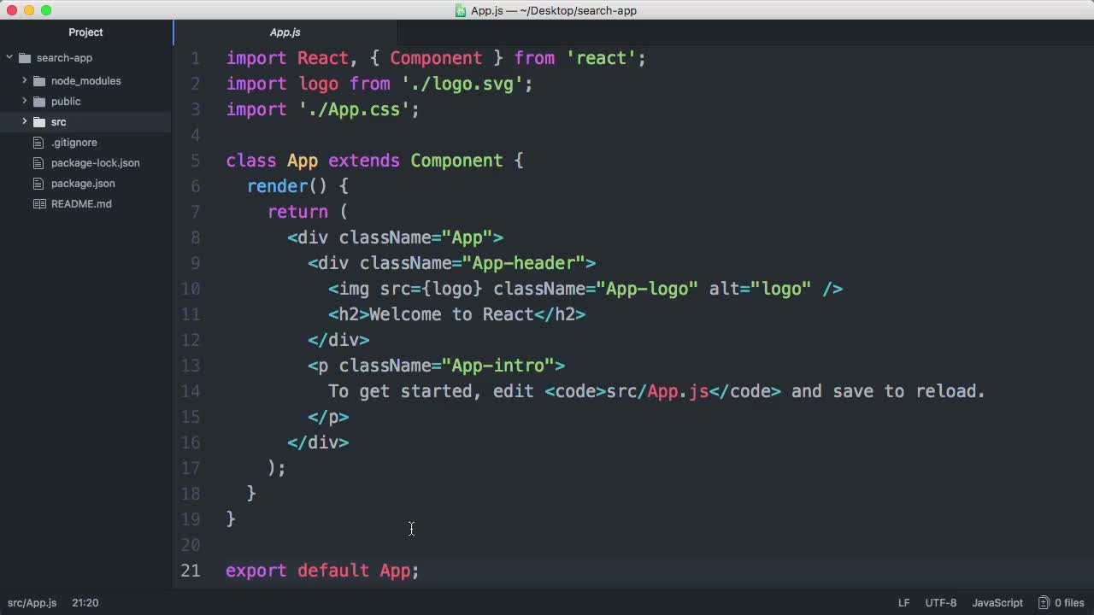Click the 21:20 cursor position indicator

pyautogui.click(x=85, y=603)
